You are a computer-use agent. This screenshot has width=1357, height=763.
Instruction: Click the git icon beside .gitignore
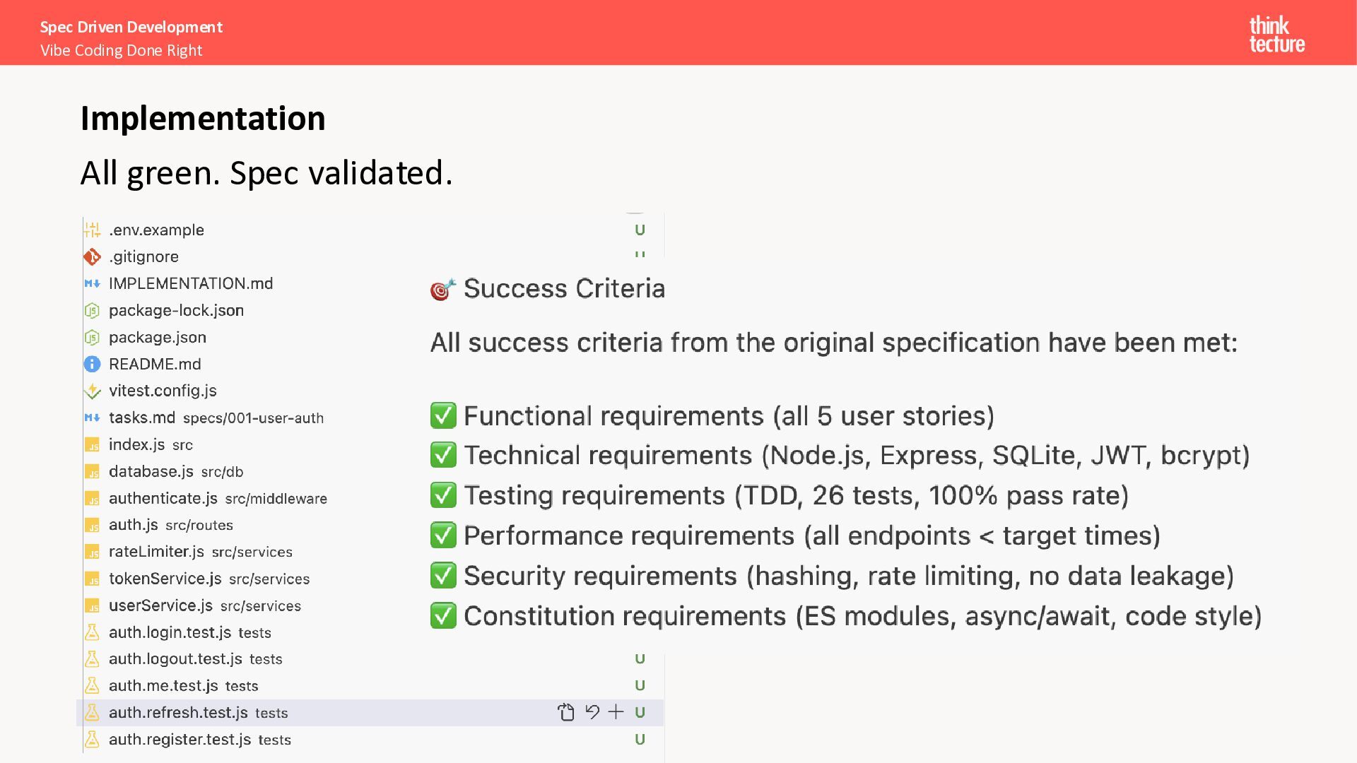point(92,257)
